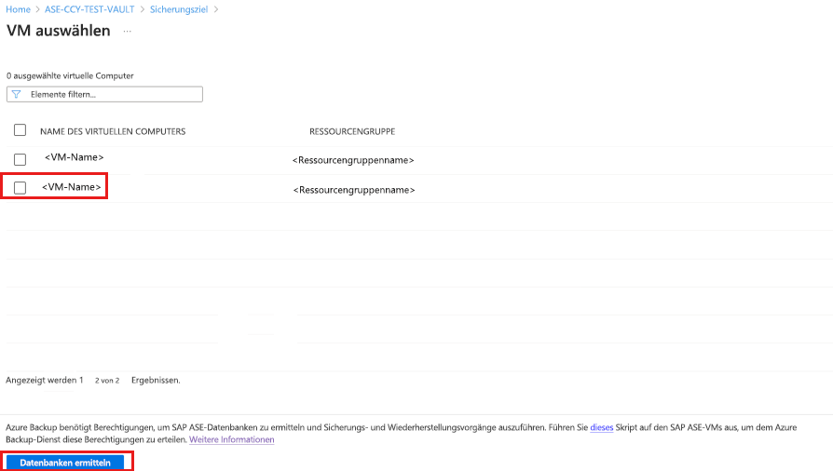The image size is (833, 471).
Task: Click second row Ressourcengruppenname cell
Action: click(x=354, y=190)
